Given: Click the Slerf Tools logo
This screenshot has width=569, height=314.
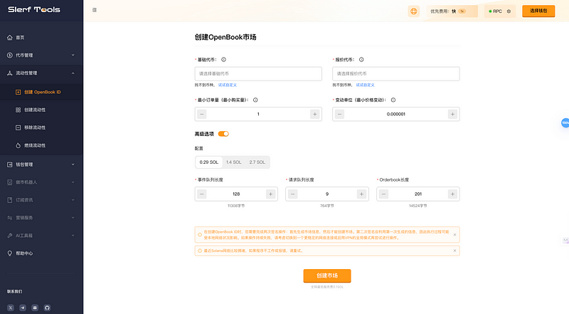Looking at the screenshot, I should click(34, 10).
